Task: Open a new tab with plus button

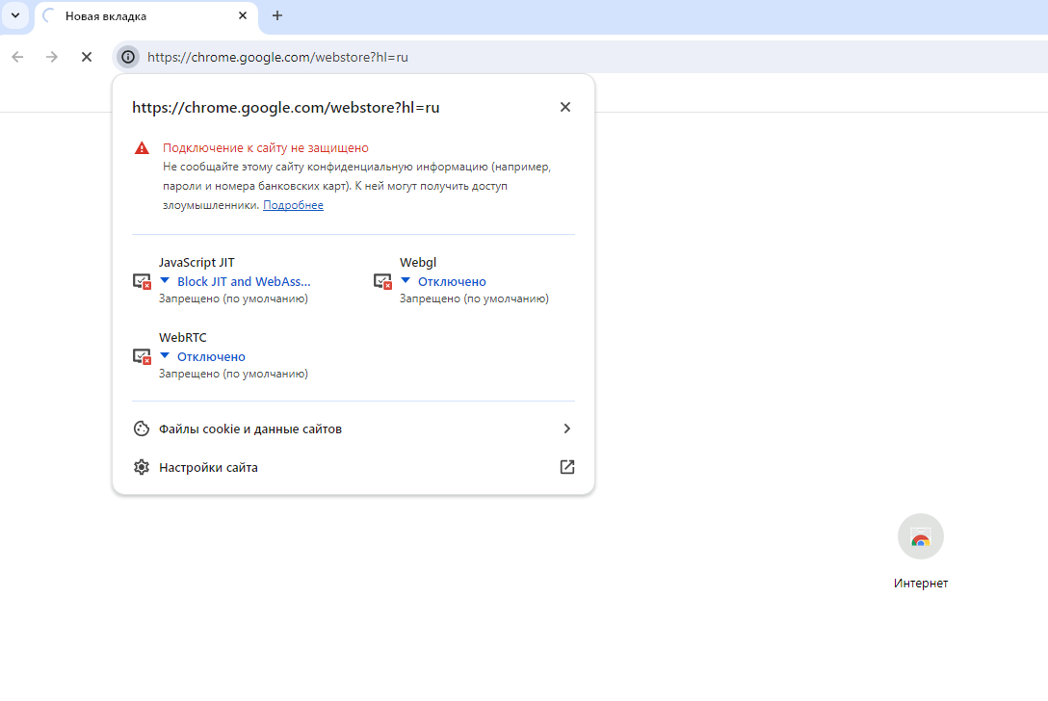Action: pyautogui.click(x=277, y=15)
